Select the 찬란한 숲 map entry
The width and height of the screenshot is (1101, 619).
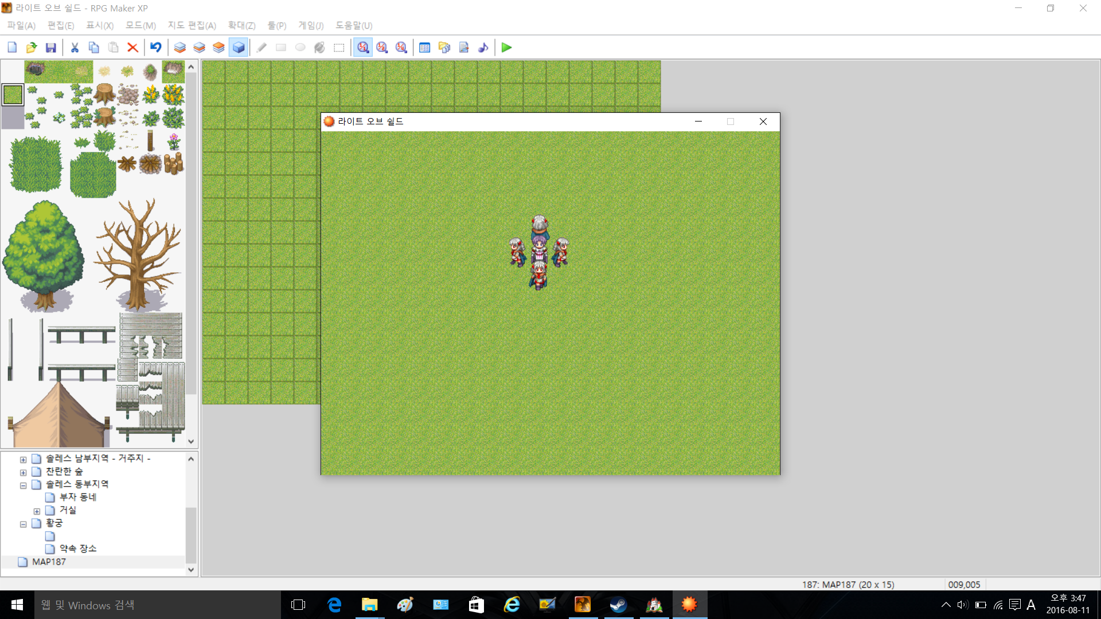[x=64, y=471]
